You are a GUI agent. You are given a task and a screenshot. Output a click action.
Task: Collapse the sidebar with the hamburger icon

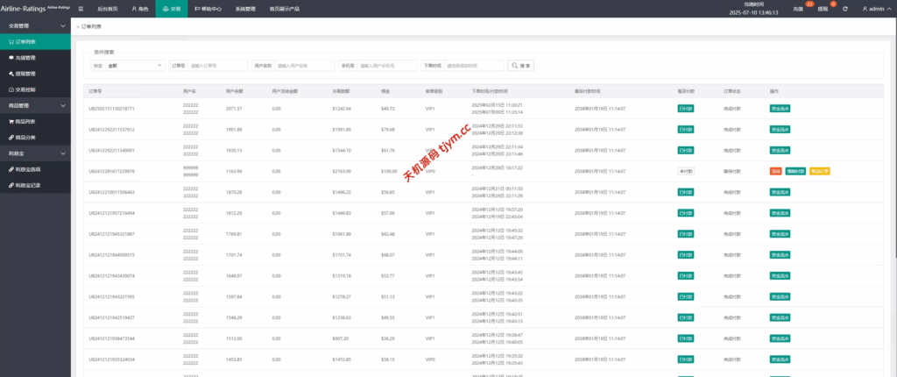pyautogui.click(x=81, y=9)
